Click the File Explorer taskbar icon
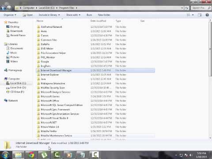This screenshot has height=159, width=212. [18, 155]
